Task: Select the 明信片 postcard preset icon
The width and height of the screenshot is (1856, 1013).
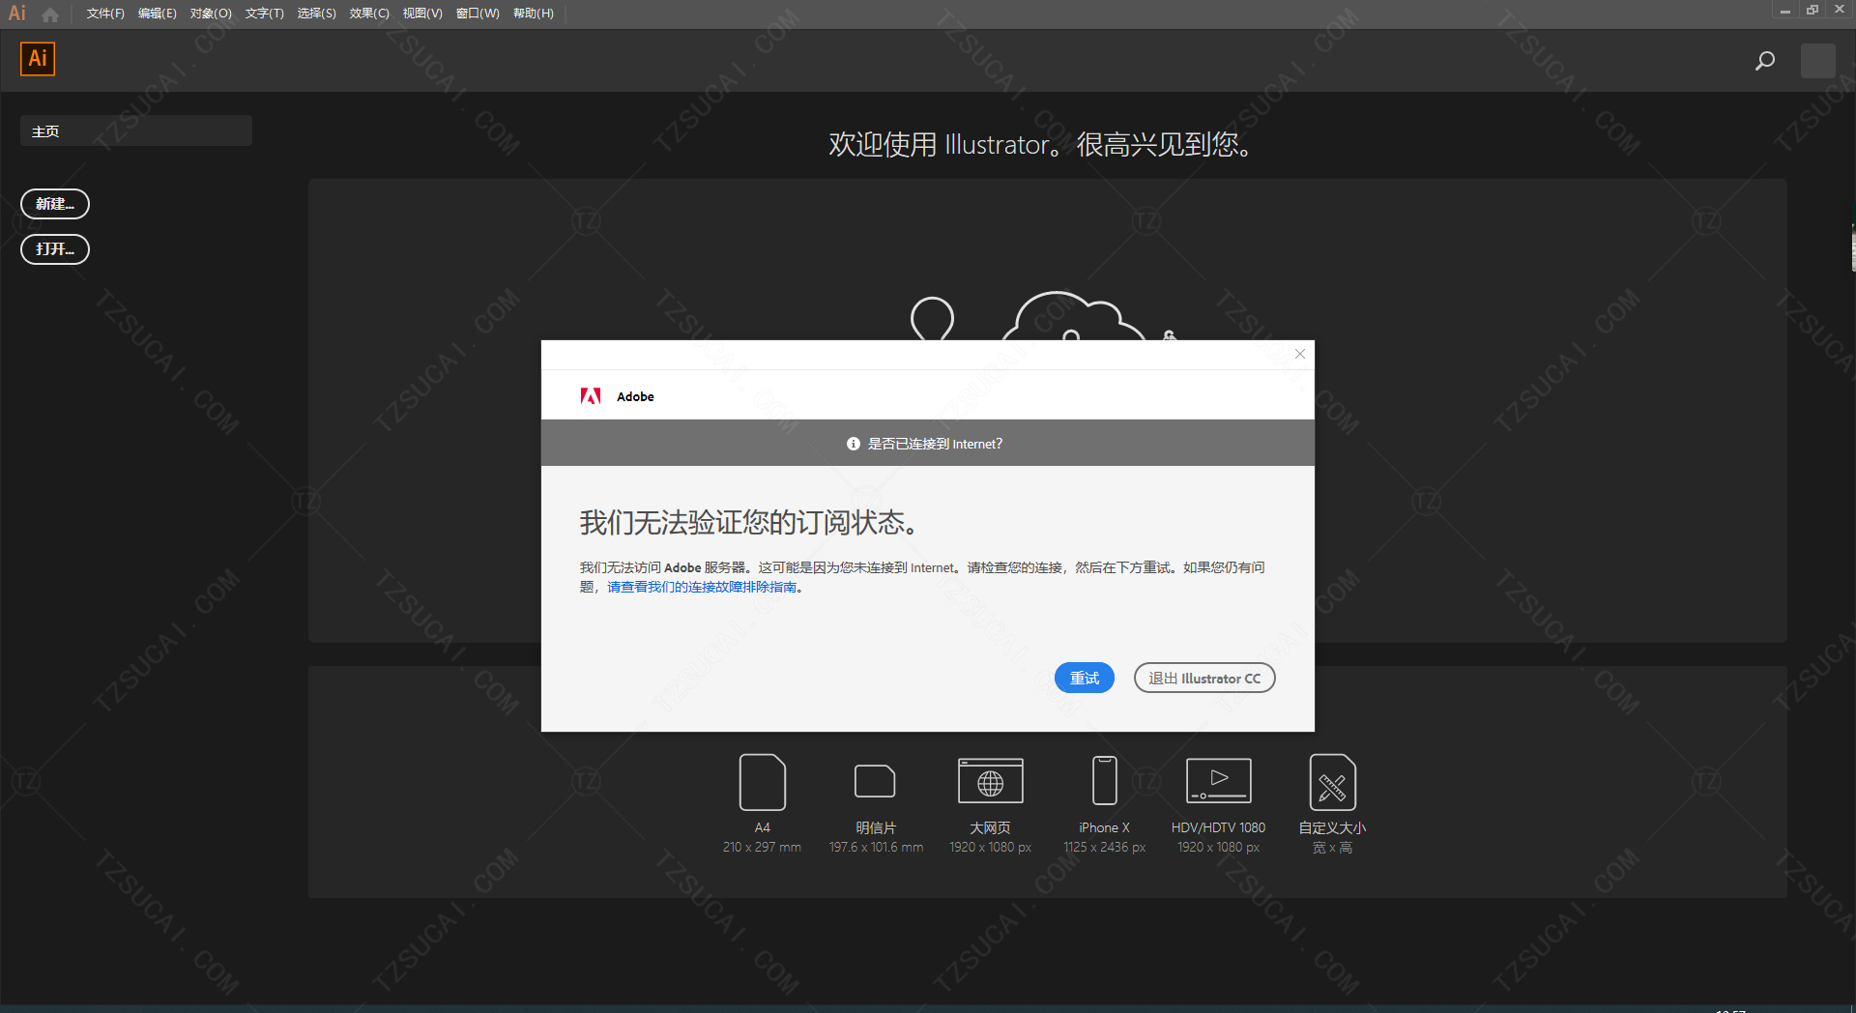Action: (x=875, y=781)
